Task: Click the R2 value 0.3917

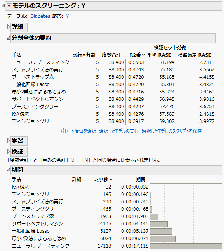Action: 136,121
